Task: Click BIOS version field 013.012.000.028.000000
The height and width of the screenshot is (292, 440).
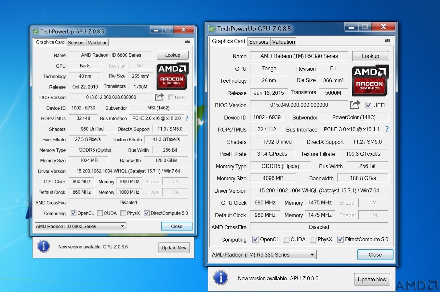Action: click(111, 97)
